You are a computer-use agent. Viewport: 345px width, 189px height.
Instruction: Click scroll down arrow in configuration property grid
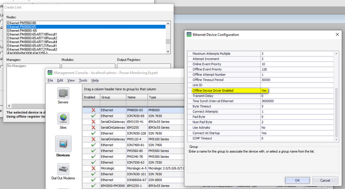coord(336,140)
